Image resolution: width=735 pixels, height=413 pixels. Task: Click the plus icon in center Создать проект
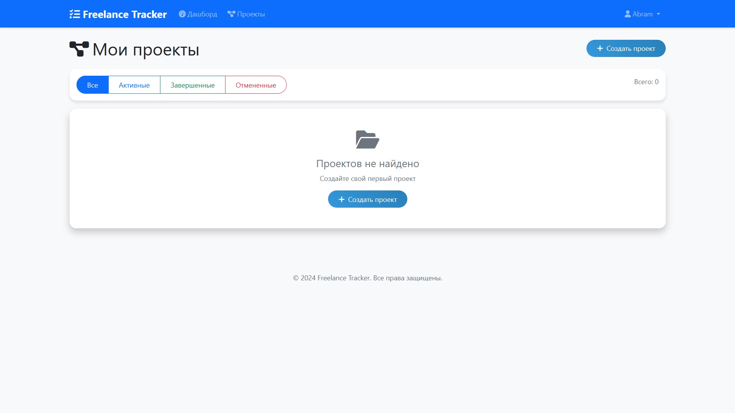[x=341, y=200]
